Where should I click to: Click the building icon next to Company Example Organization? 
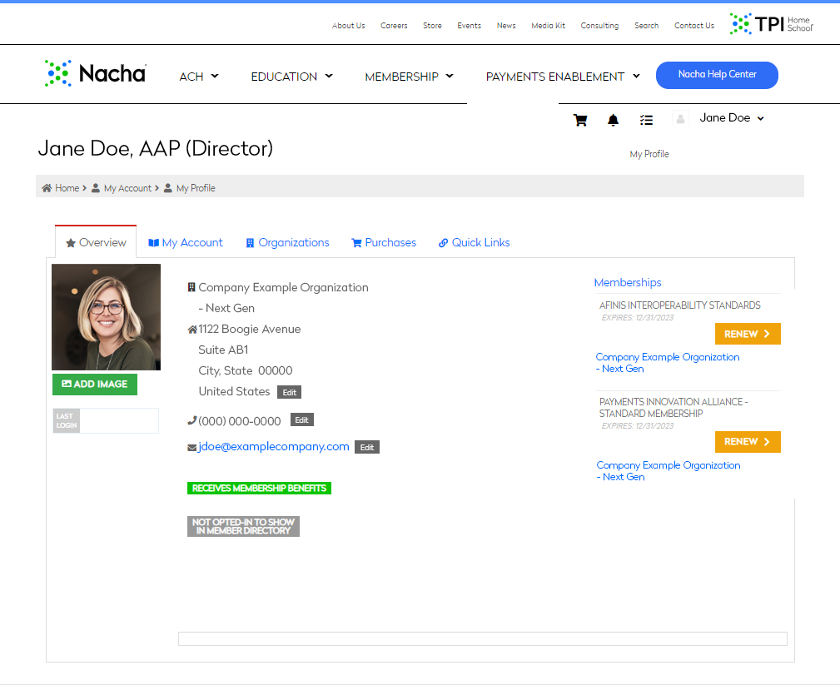coord(191,287)
